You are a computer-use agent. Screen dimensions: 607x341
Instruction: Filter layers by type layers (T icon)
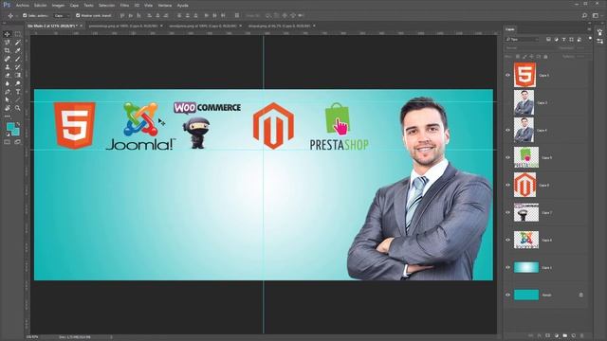pyautogui.click(x=563, y=40)
